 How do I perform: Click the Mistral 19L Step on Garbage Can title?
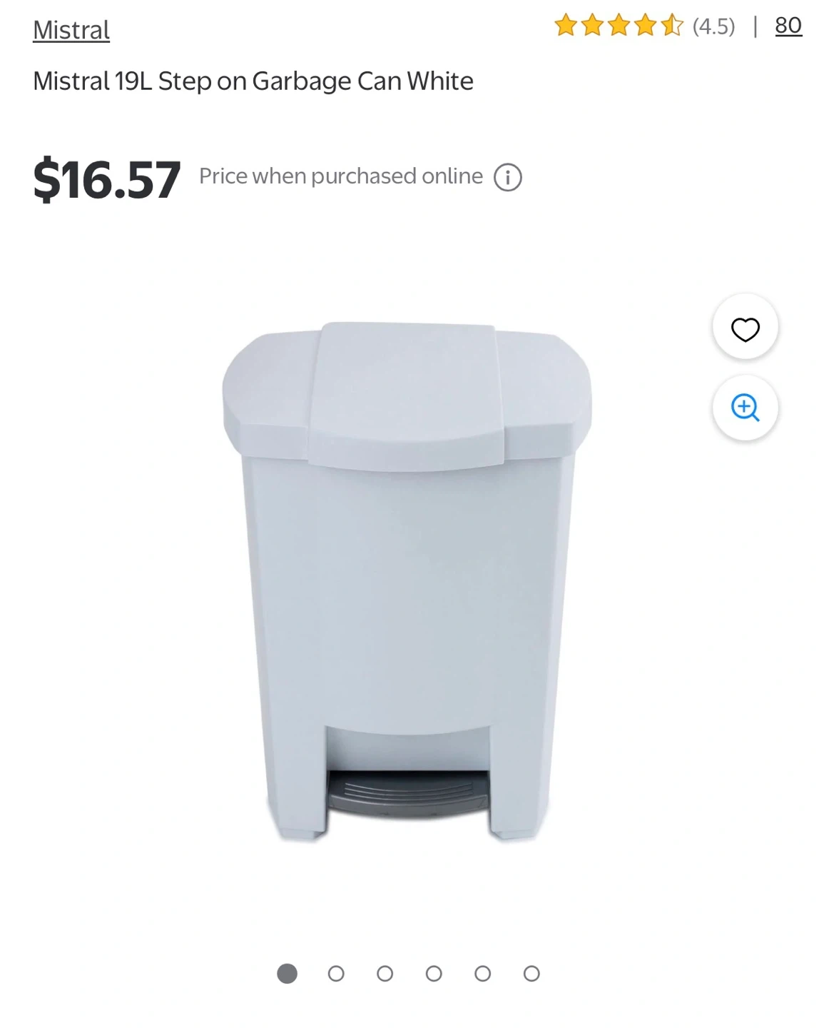pyautogui.click(x=253, y=81)
